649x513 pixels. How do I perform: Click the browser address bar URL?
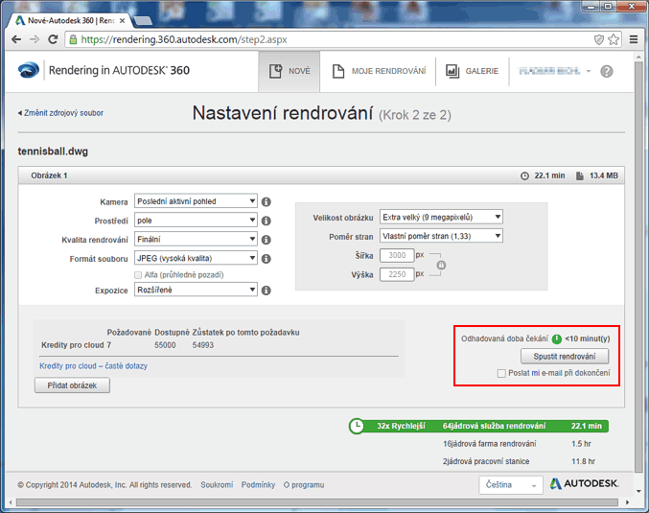[x=184, y=39]
